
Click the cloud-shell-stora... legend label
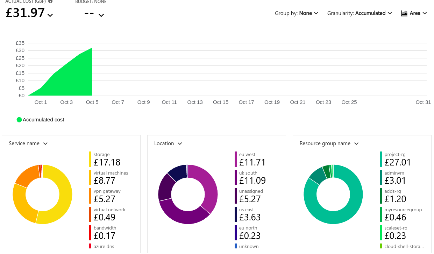pos(404,246)
